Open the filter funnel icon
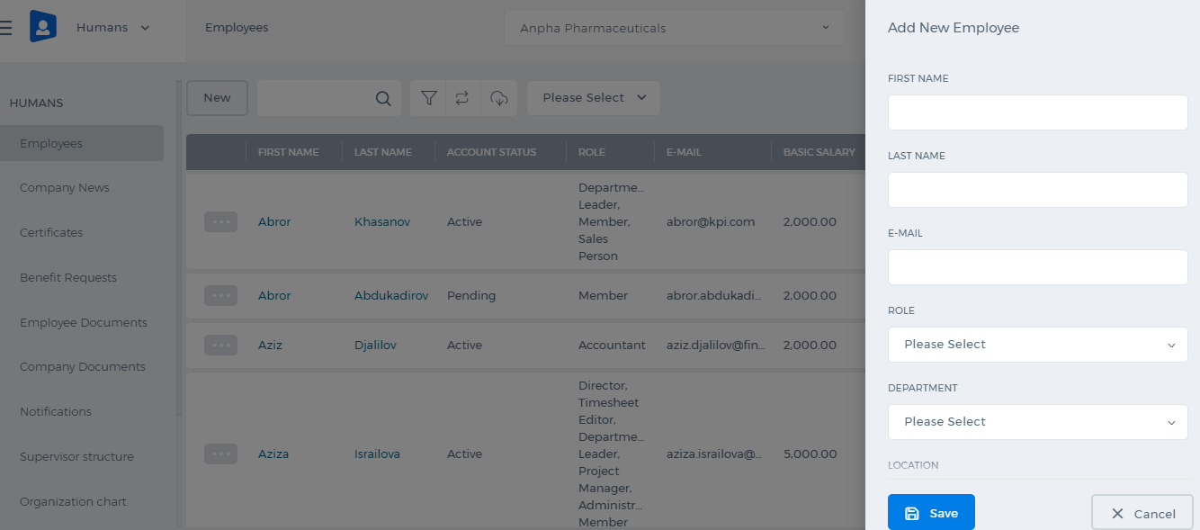1200x530 pixels. coord(429,98)
